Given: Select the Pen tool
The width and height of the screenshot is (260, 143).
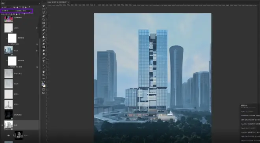Looking at the screenshot, I should click(x=44, y=58).
